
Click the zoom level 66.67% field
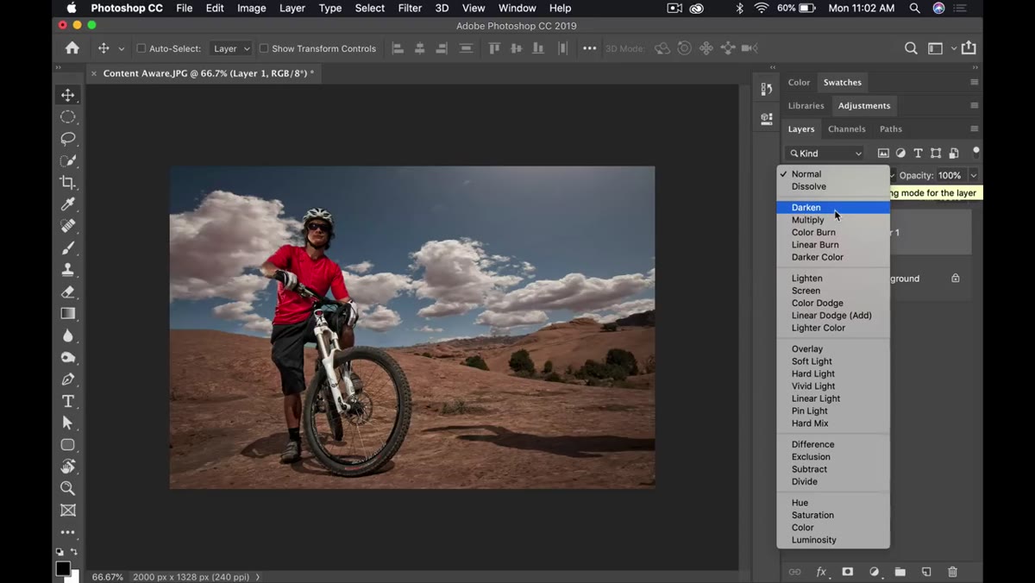[107, 577]
